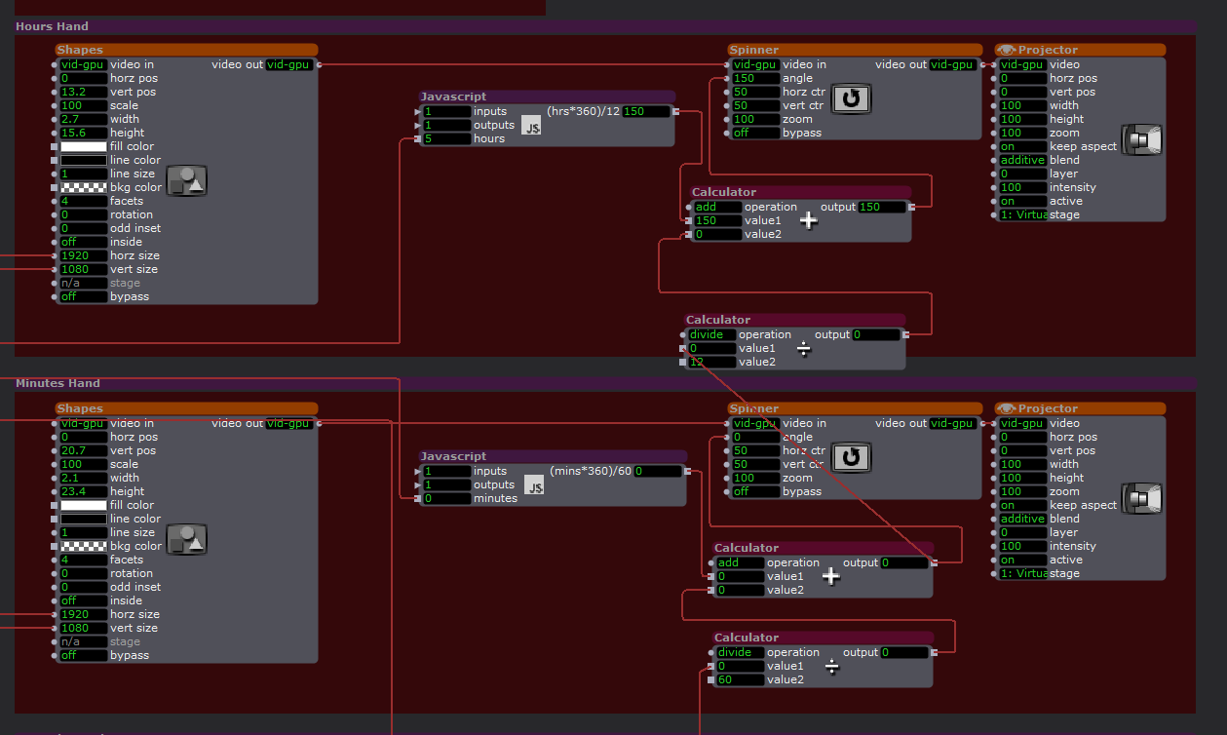This screenshot has height=735, width=1227.
Task: Open the stage selector in the Minutes Hand Projector
Action: pyautogui.click(x=1022, y=573)
